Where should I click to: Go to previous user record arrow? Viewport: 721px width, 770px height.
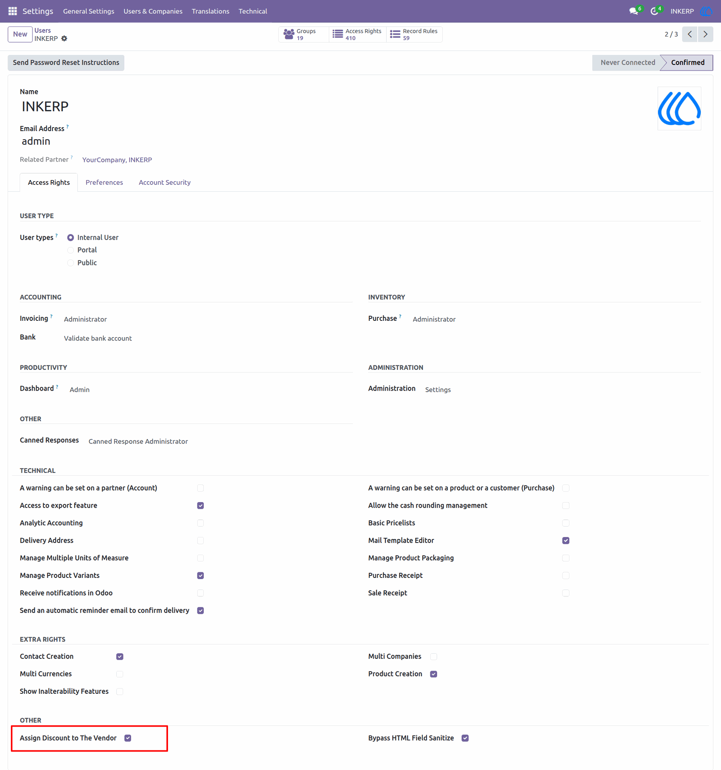690,34
